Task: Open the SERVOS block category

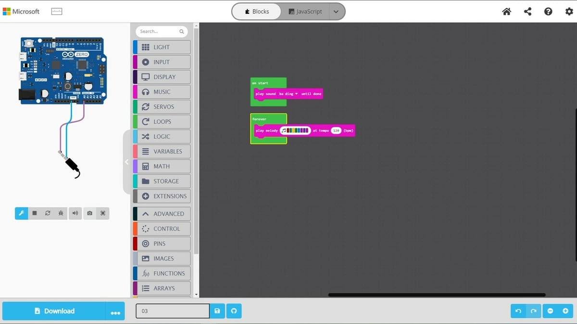Action: point(162,107)
